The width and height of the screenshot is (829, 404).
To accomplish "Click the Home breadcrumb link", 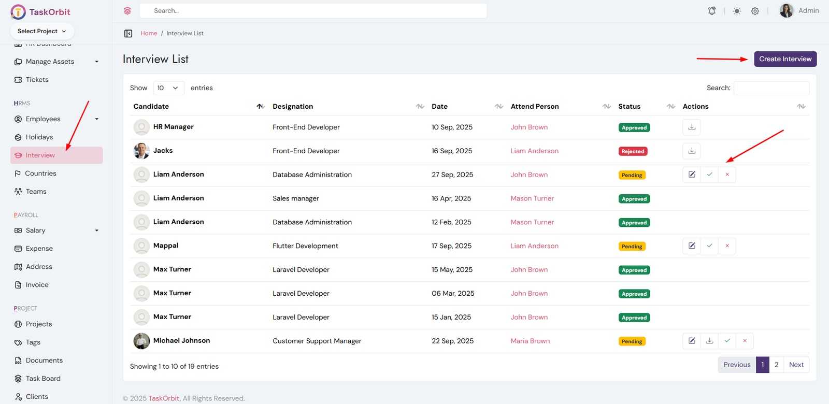I will point(149,34).
